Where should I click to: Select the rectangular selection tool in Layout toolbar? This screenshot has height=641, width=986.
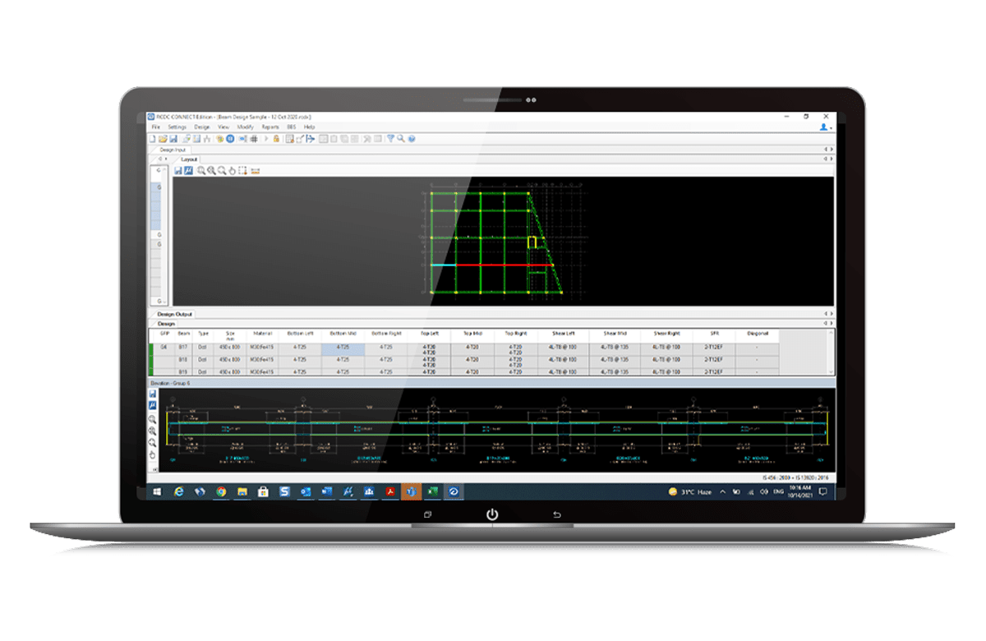(x=242, y=171)
